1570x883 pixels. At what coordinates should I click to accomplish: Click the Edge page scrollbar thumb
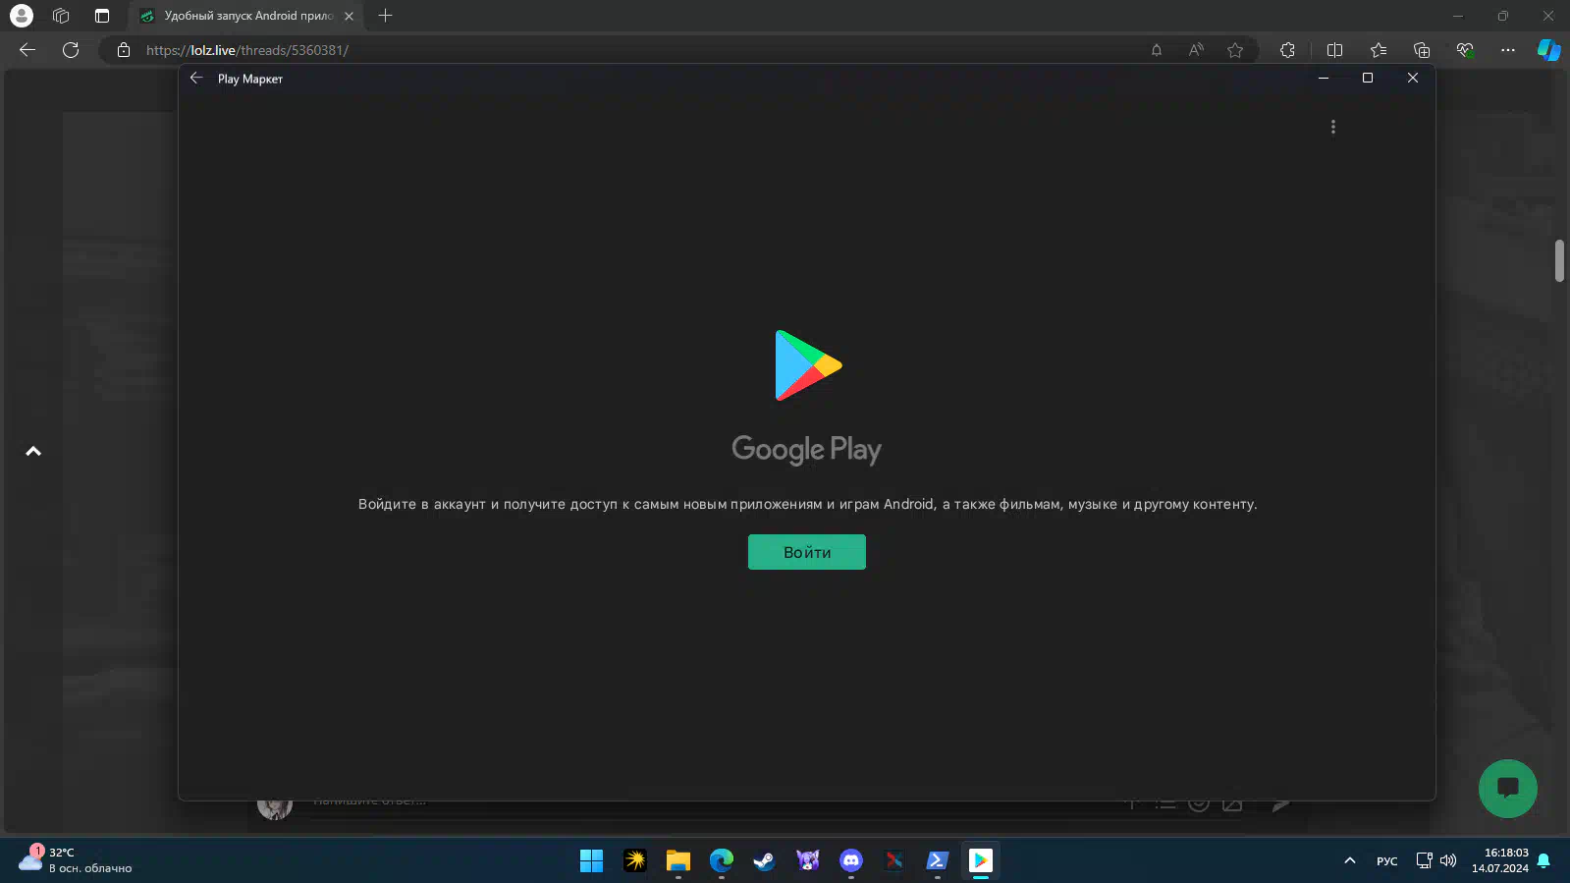1559,260
